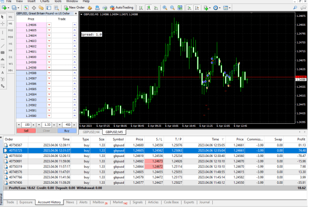Open the Profiles toolbar icon

tap(14, 8)
